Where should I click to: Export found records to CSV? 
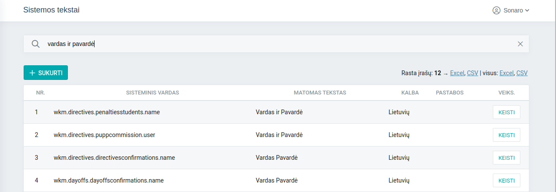472,73
